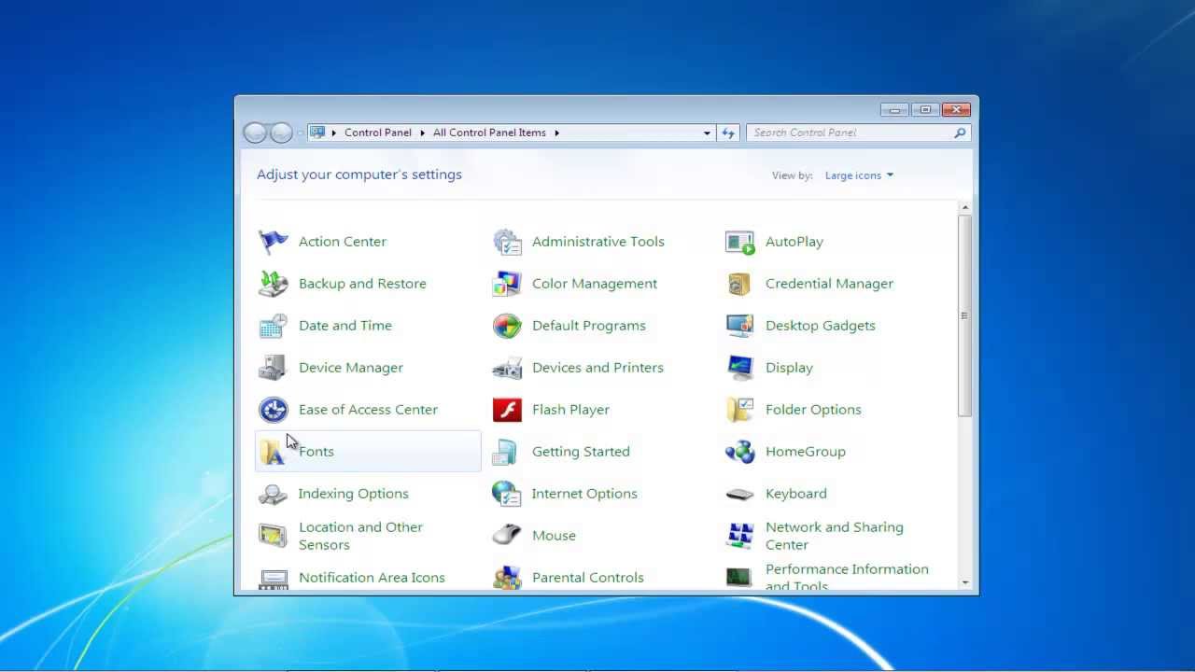Click the Folder Options icon
Viewport: 1195px width, 672px height.
[740, 410]
